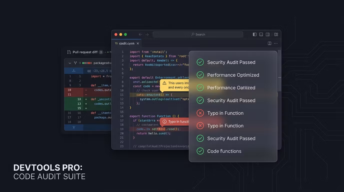344x192 pixels.
Task: Click the // check user comment line
Action: 147,90
